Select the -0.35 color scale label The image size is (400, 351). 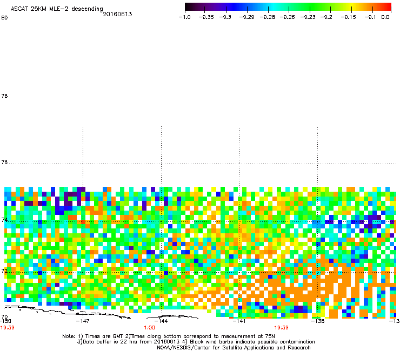206,17
